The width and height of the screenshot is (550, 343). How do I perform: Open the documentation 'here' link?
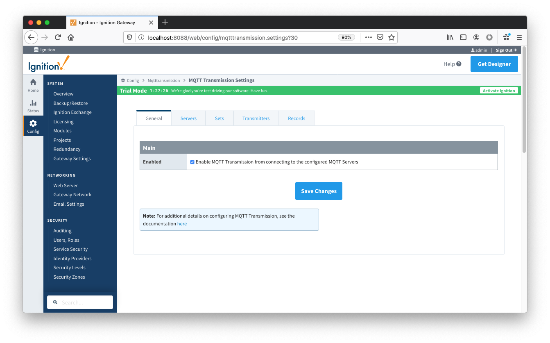[182, 224]
